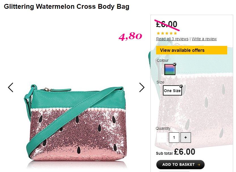Show the next product image
Viewport: 236px width, 172px height.
pyautogui.click(x=142, y=88)
